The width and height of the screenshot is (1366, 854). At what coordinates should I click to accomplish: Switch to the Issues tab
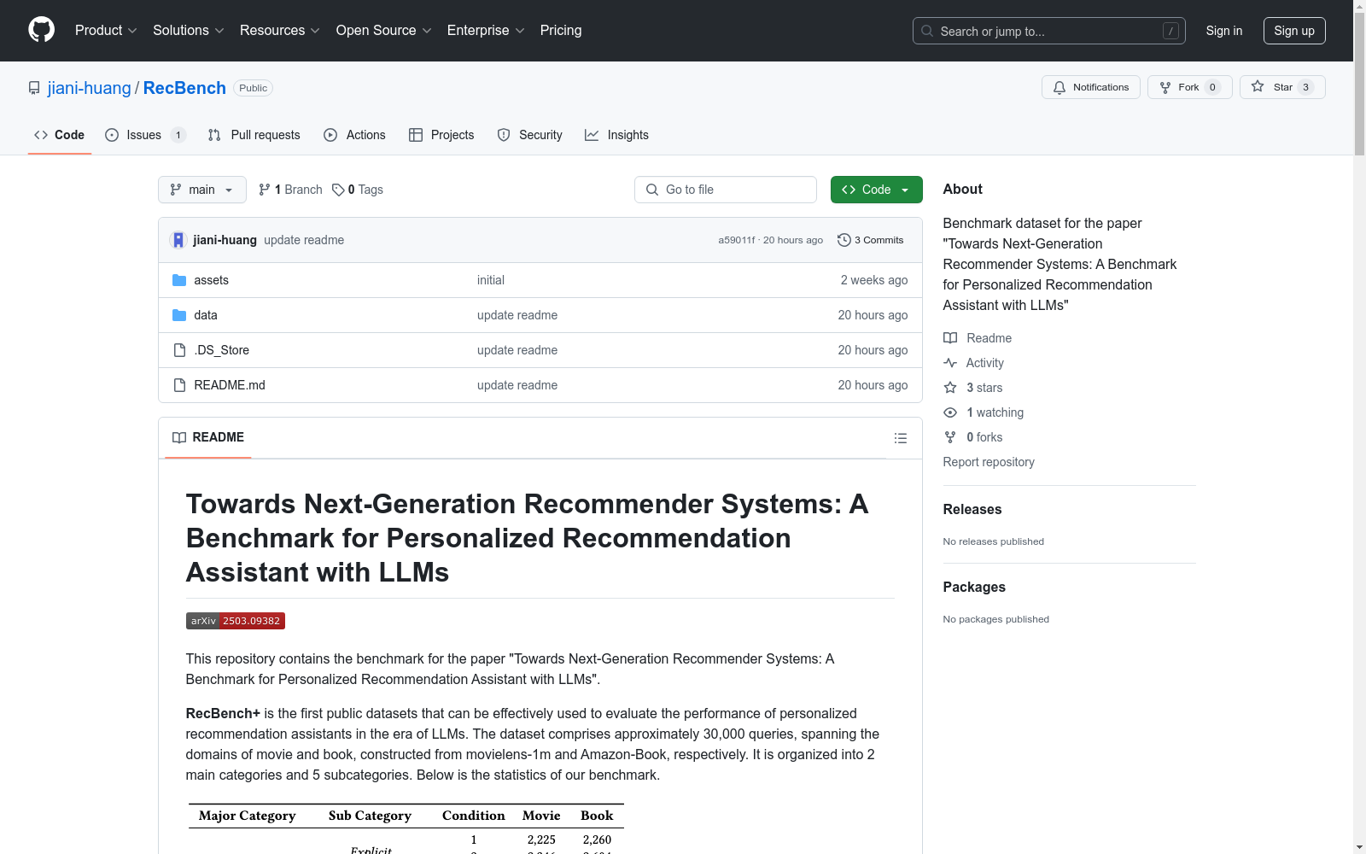click(145, 135)
